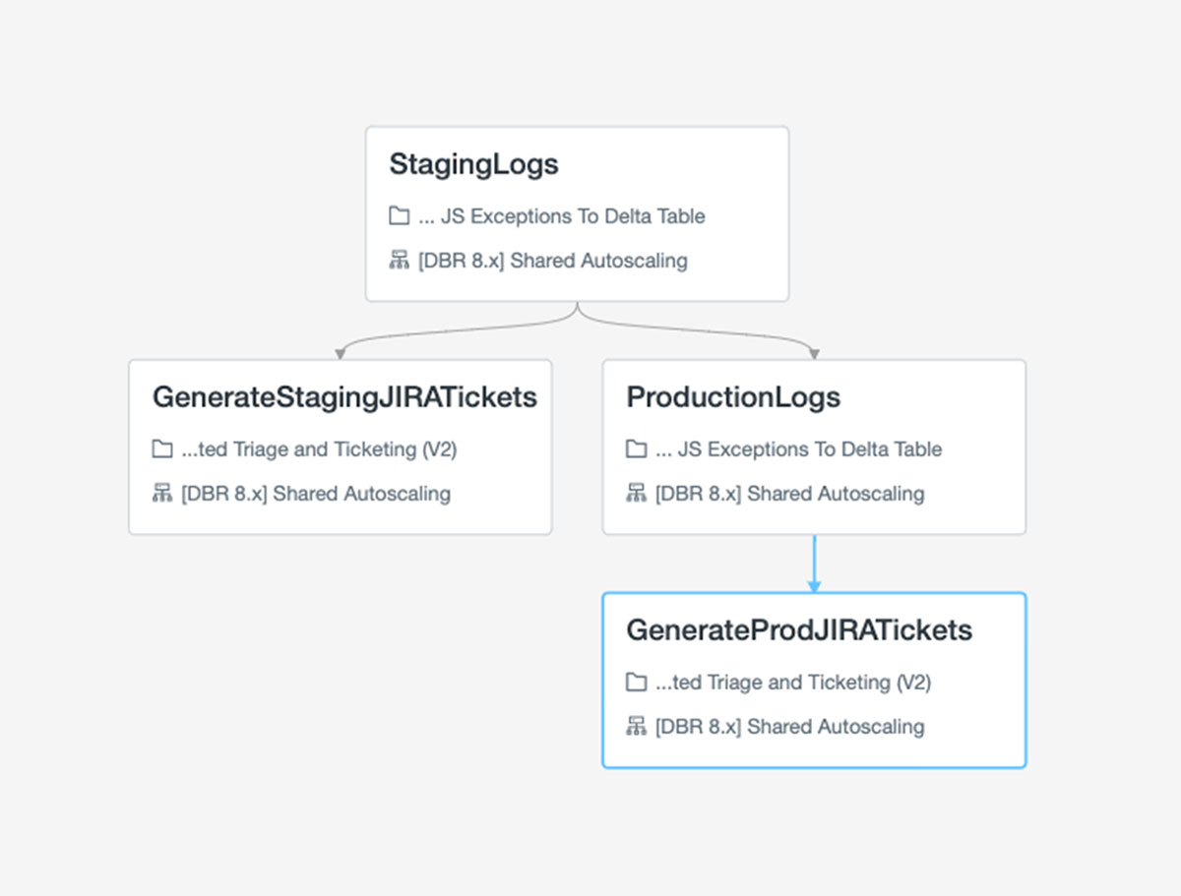Click folder icon in GenerateStagingJIRATickets node
This screenshot has width=1181, height=896.
pyautogui.click(x=162, y=449)
